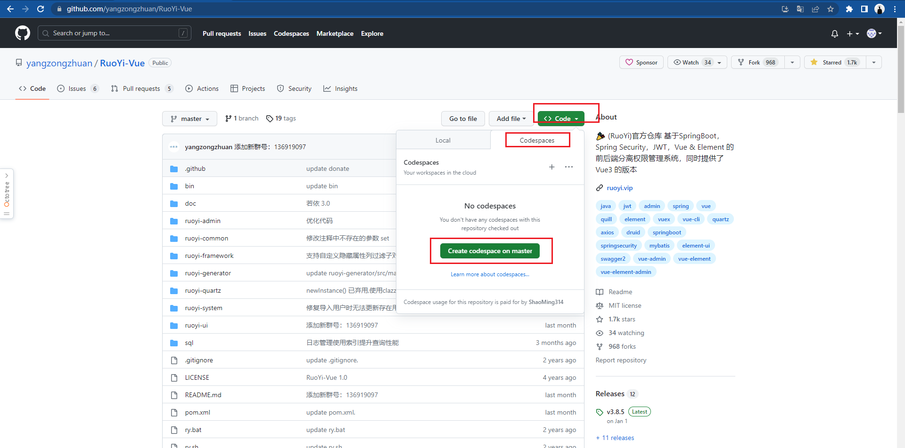Open the Pull requests repository tab

coord(142,88)
